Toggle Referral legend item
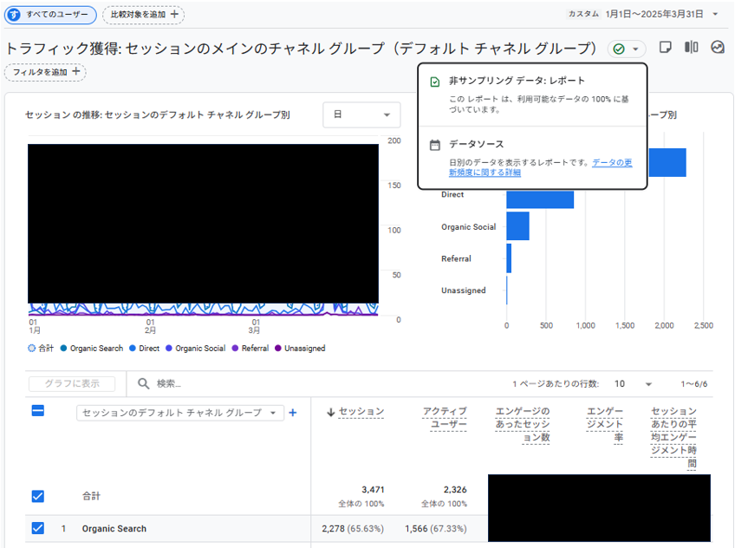Image resolution: width=735 pixels, height=548 pixels. point(250,349)
